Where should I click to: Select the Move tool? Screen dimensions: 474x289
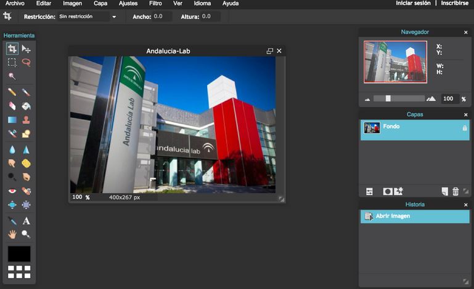(26, 49)
